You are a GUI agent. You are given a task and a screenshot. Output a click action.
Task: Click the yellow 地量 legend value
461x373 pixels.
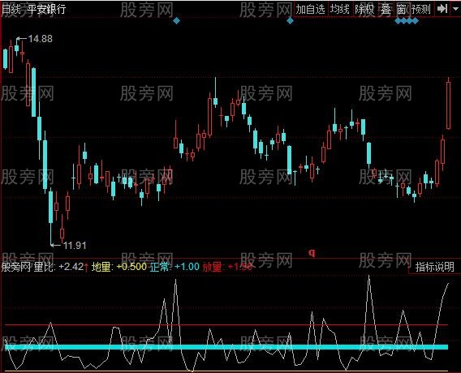131,267
